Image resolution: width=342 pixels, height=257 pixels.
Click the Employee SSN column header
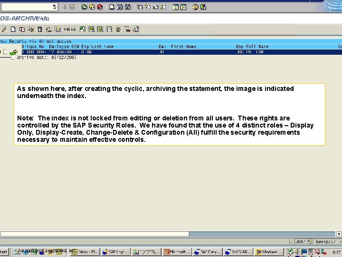[64, 47]
